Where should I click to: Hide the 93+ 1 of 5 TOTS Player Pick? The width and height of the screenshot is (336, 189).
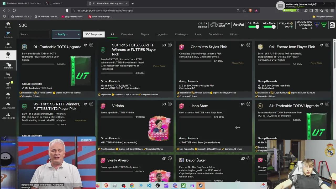164,45
